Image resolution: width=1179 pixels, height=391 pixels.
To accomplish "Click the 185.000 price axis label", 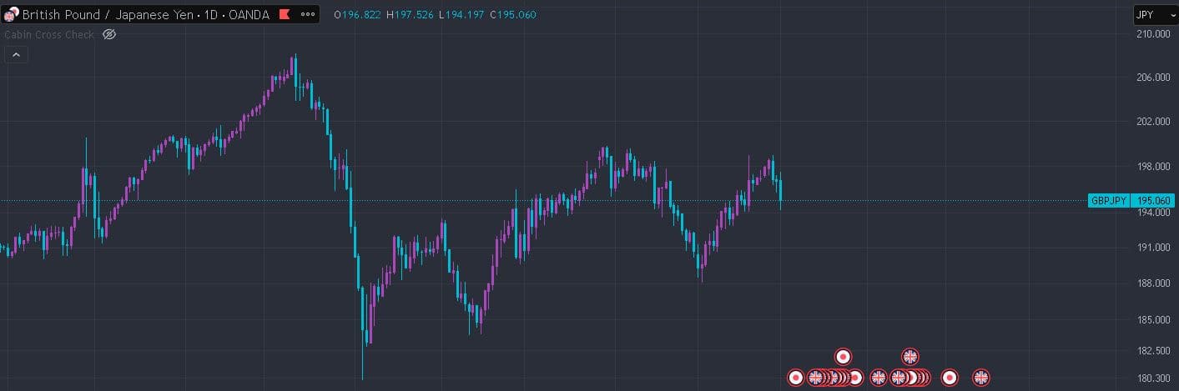I will (1154, 320).
